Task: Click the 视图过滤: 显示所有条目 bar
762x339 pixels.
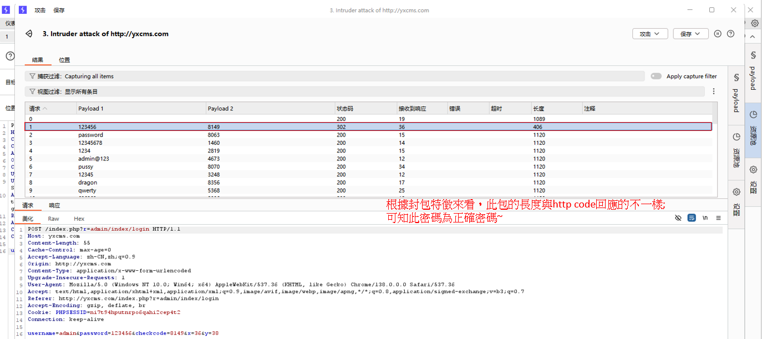Action: click(365, 92)
